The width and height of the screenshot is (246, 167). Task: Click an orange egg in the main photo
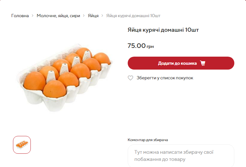(x=34, y=81)
